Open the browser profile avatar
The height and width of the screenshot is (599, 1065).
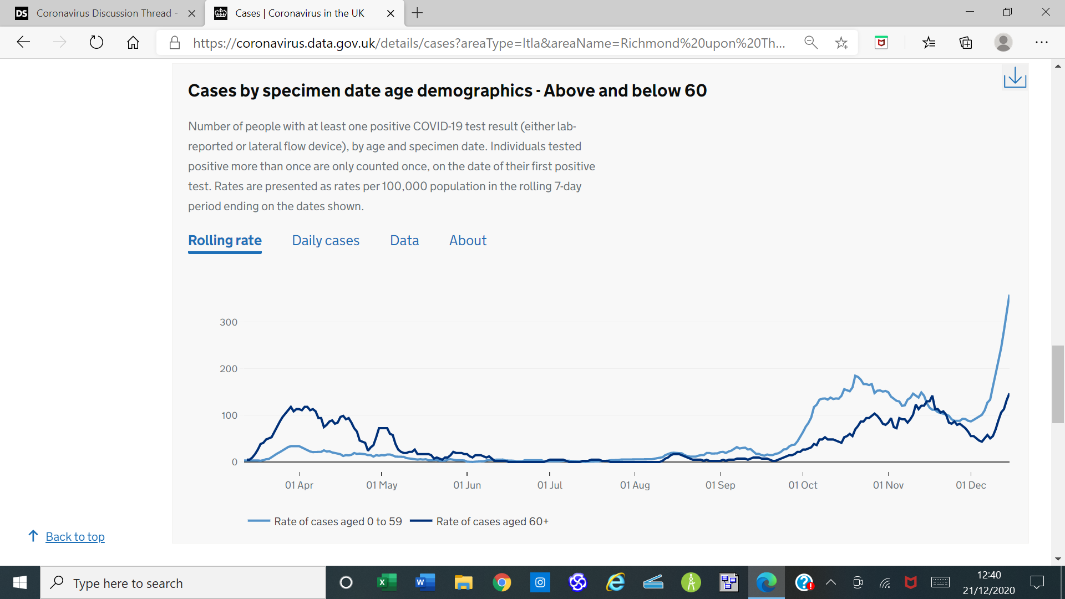(1003, 43)
